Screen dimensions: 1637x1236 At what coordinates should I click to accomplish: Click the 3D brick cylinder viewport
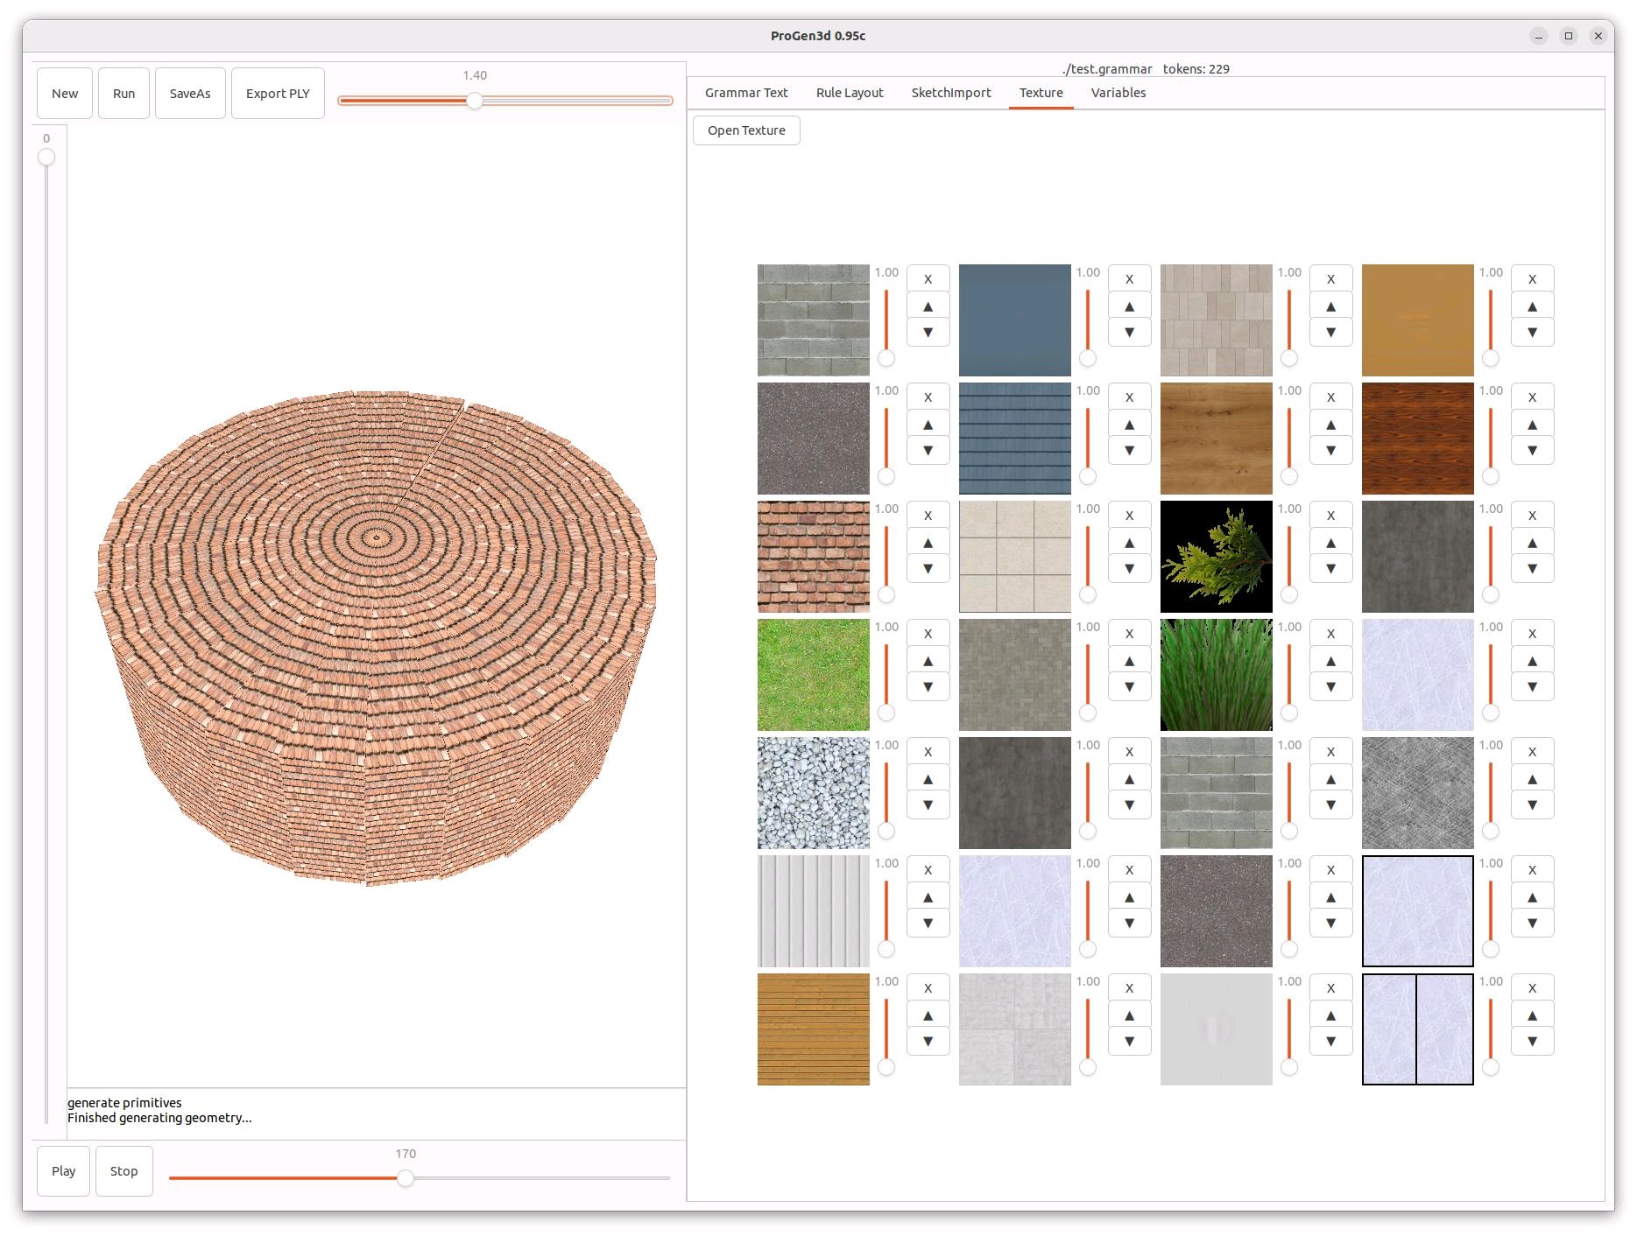(377, 606)
